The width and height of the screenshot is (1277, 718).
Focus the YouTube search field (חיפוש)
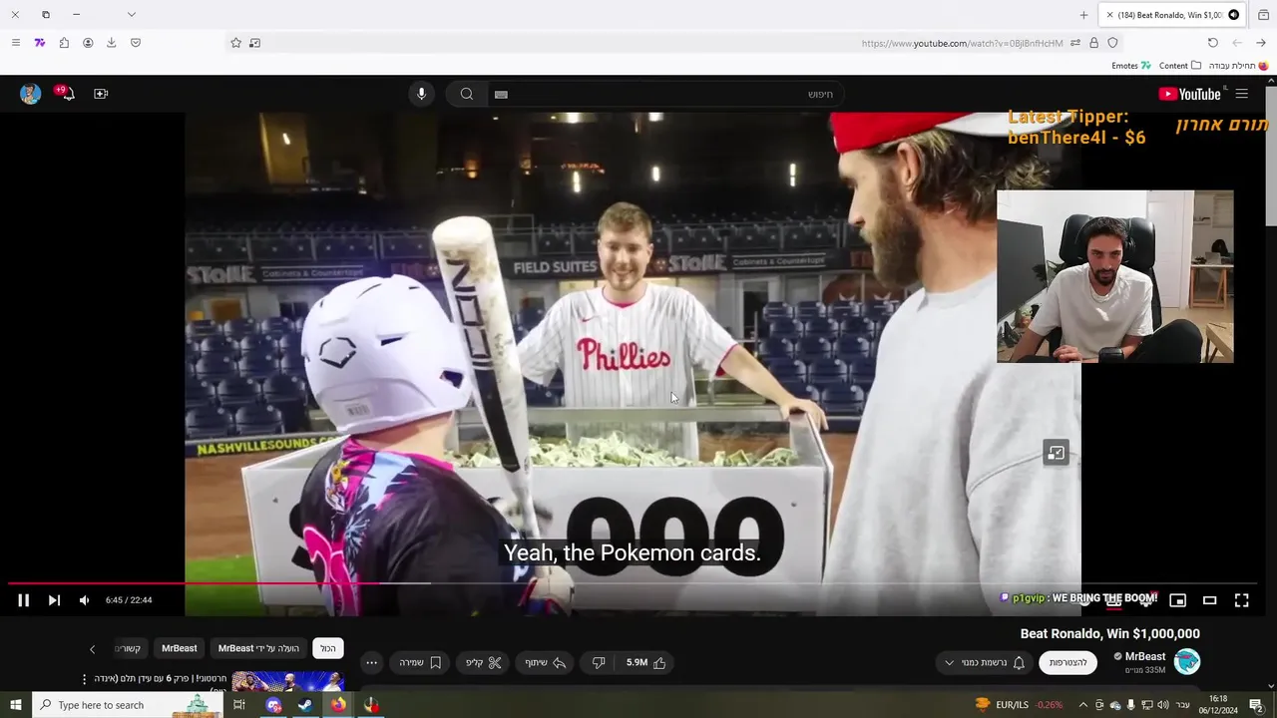point(664,94)
